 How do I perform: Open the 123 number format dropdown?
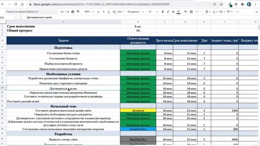click(x=120, y=12)
